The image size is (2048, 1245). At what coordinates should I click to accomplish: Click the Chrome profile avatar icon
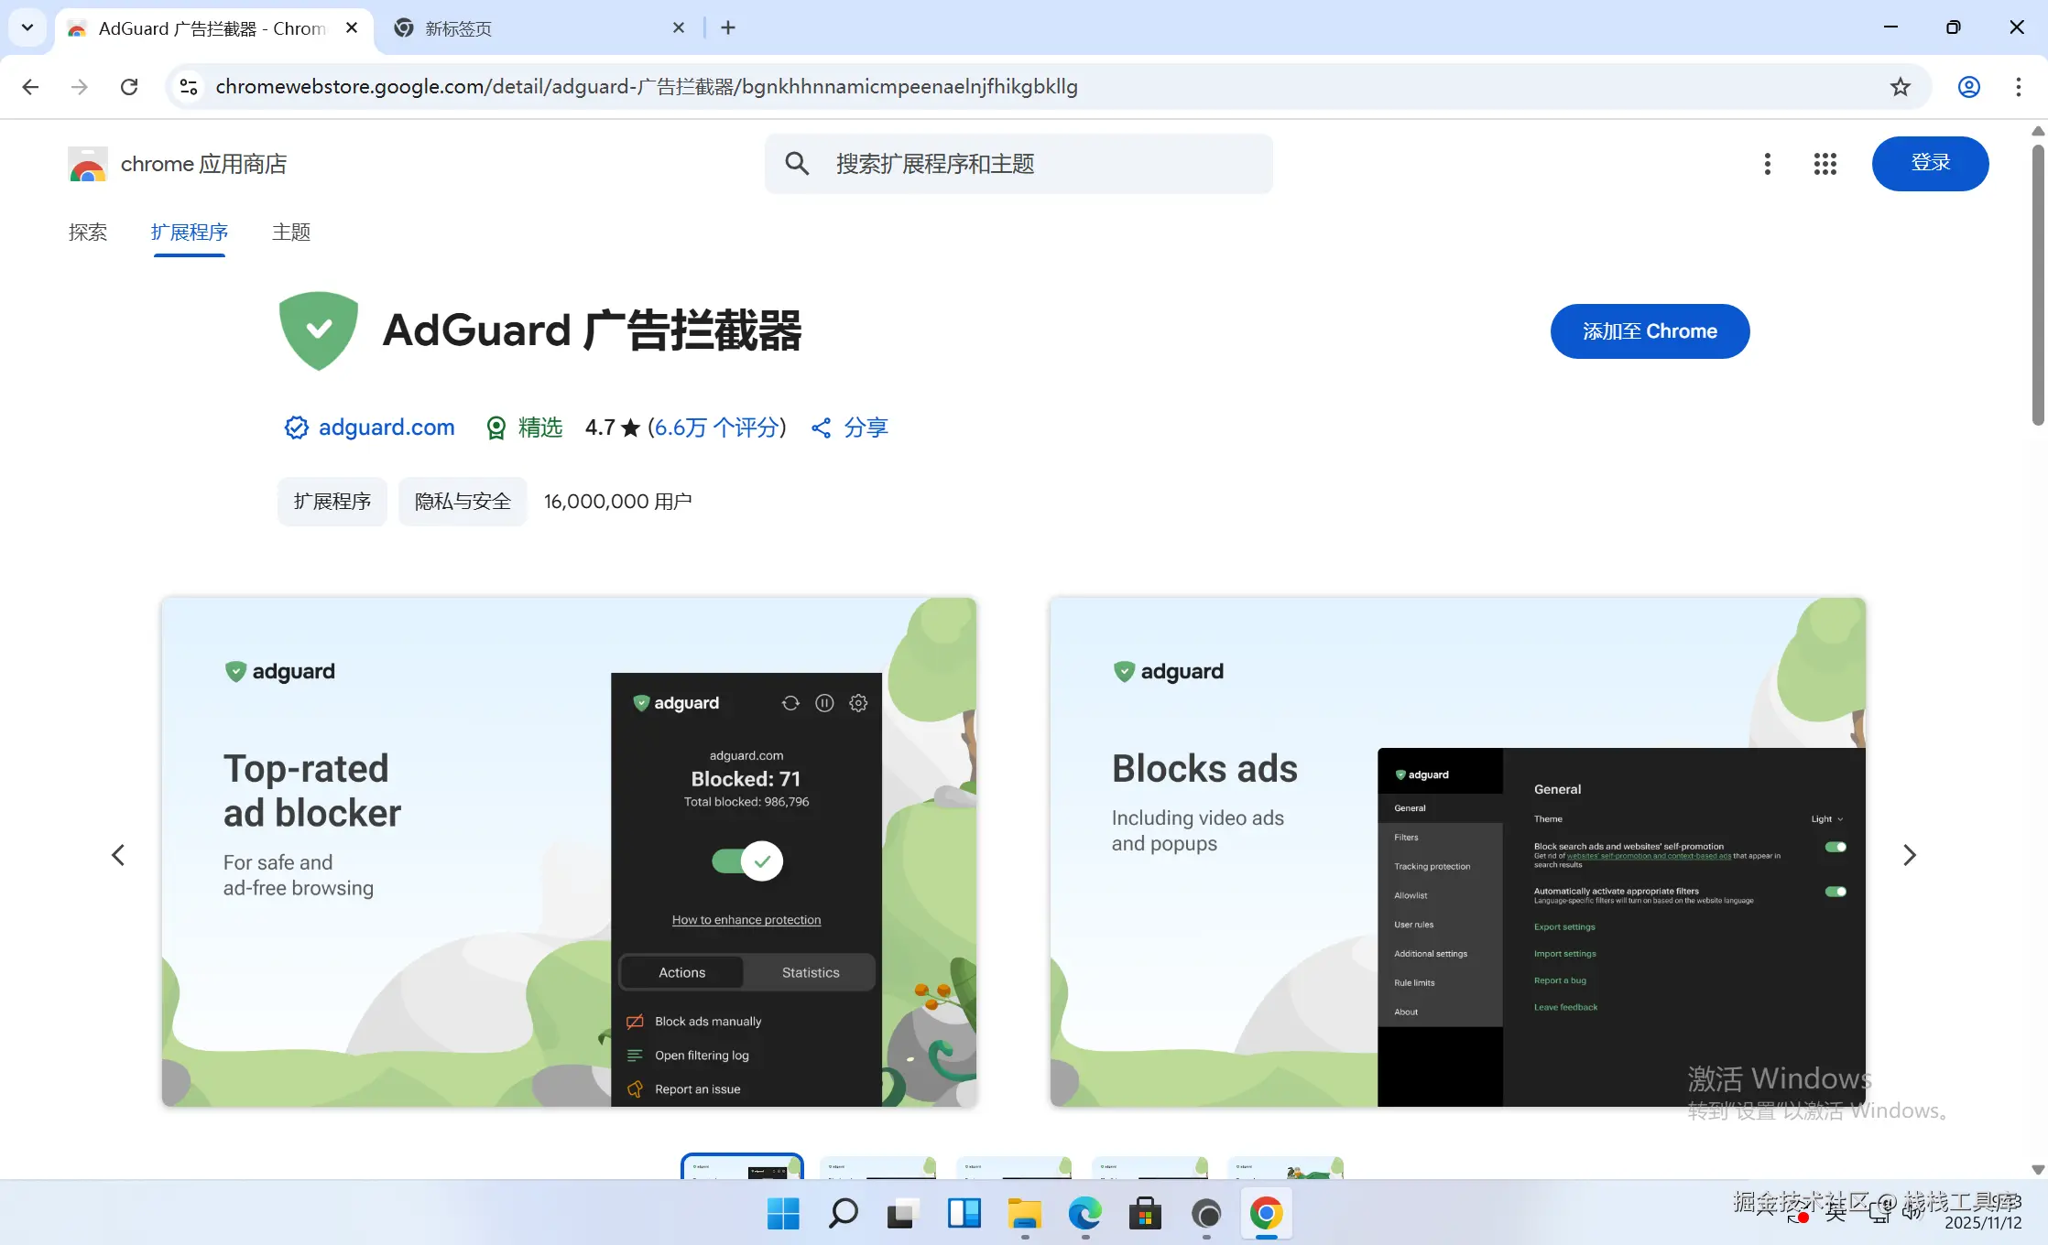point(1968,87)
